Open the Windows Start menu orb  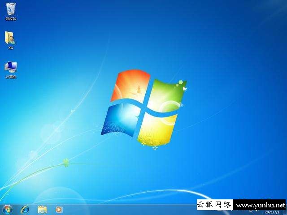(8, 210)
